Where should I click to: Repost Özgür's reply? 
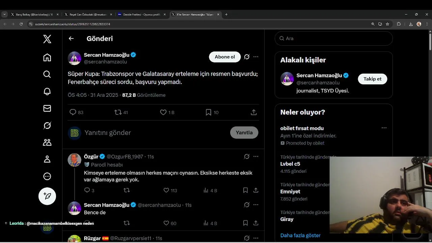tap(127, 190)
